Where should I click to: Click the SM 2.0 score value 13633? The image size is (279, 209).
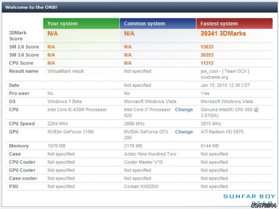coord(207,47)
